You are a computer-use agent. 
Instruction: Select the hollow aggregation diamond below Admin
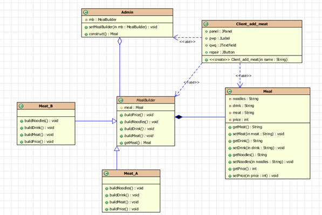coord(120,41)
